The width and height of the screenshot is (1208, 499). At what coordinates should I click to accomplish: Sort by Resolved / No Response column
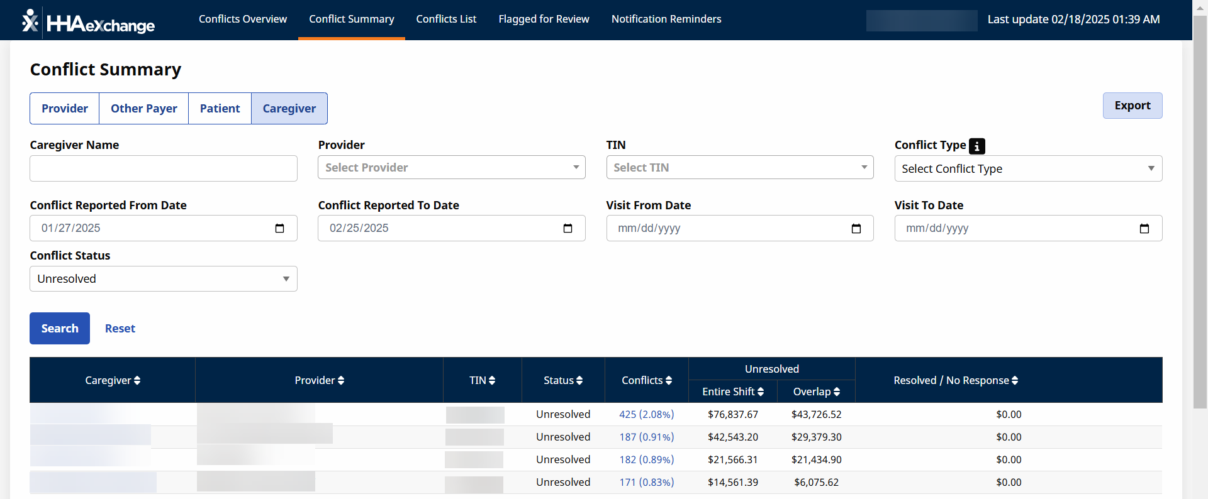click(955, 380)
